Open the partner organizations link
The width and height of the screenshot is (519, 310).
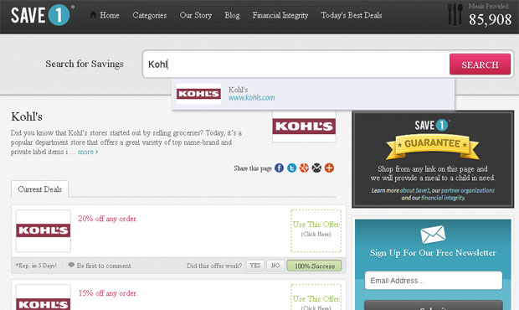click(x=468, y=190)
